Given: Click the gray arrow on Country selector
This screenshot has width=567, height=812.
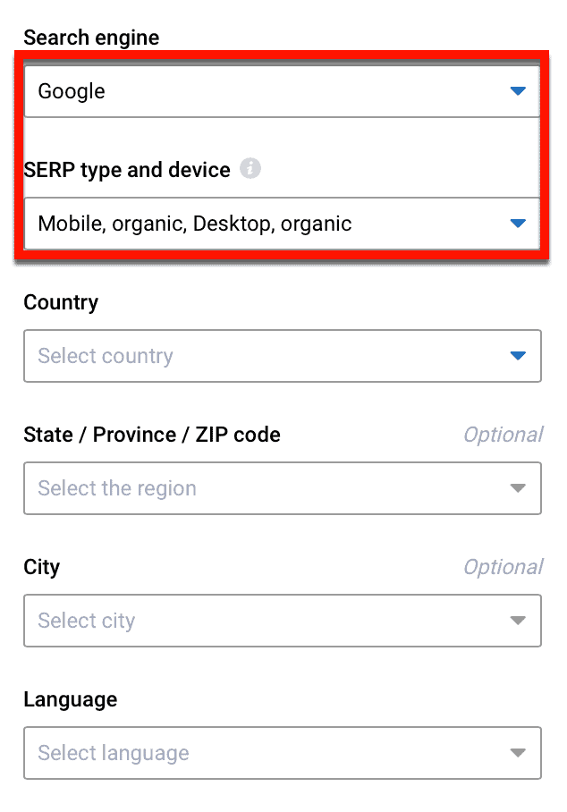Looking at the screenshot, I should point(517,356).
